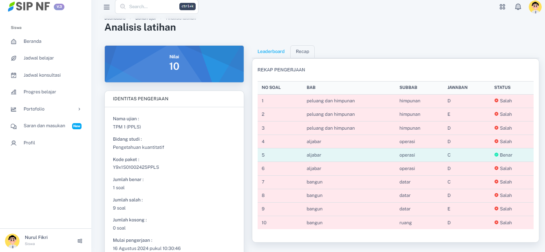Expand the Portofolio submenu chevron

[x=79, y=109]
